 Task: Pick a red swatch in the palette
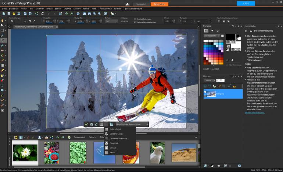coord(219,58)
